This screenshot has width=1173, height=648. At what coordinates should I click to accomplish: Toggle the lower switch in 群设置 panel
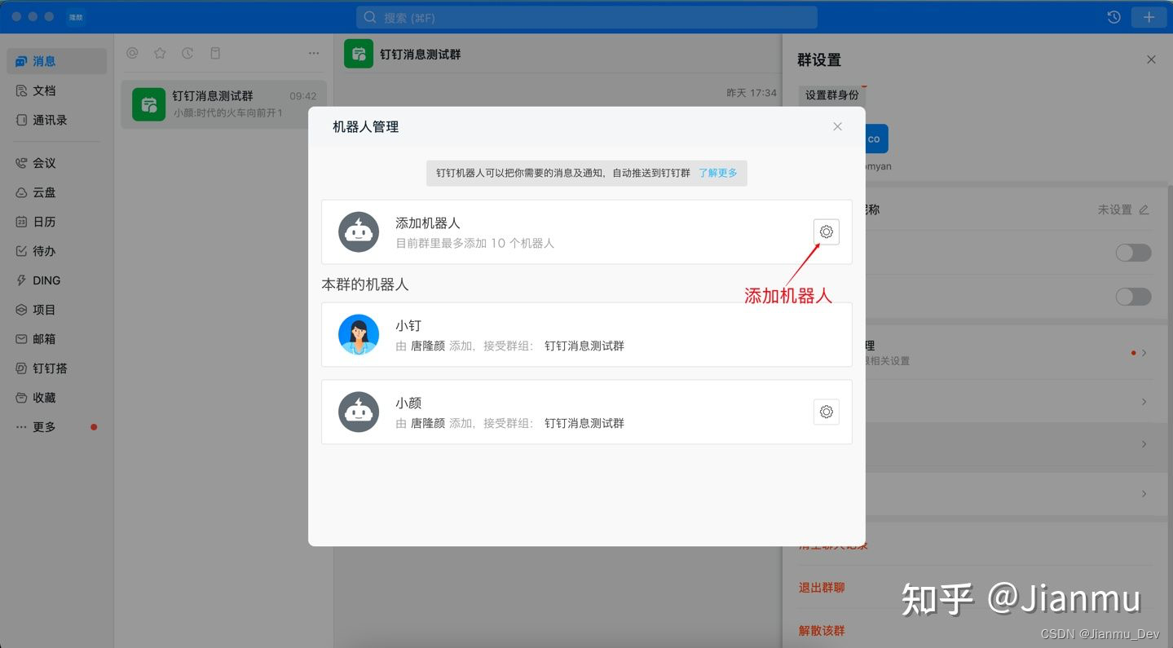[x=1133, y=297]
